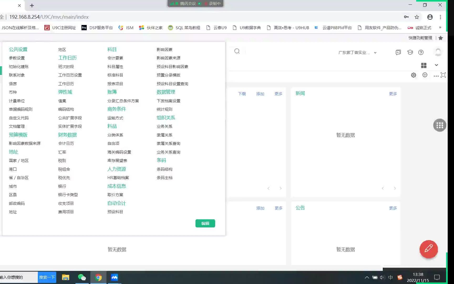Open the Windows notification center icon
Viewport: 454px width, 284px height.
click(437, 277)
